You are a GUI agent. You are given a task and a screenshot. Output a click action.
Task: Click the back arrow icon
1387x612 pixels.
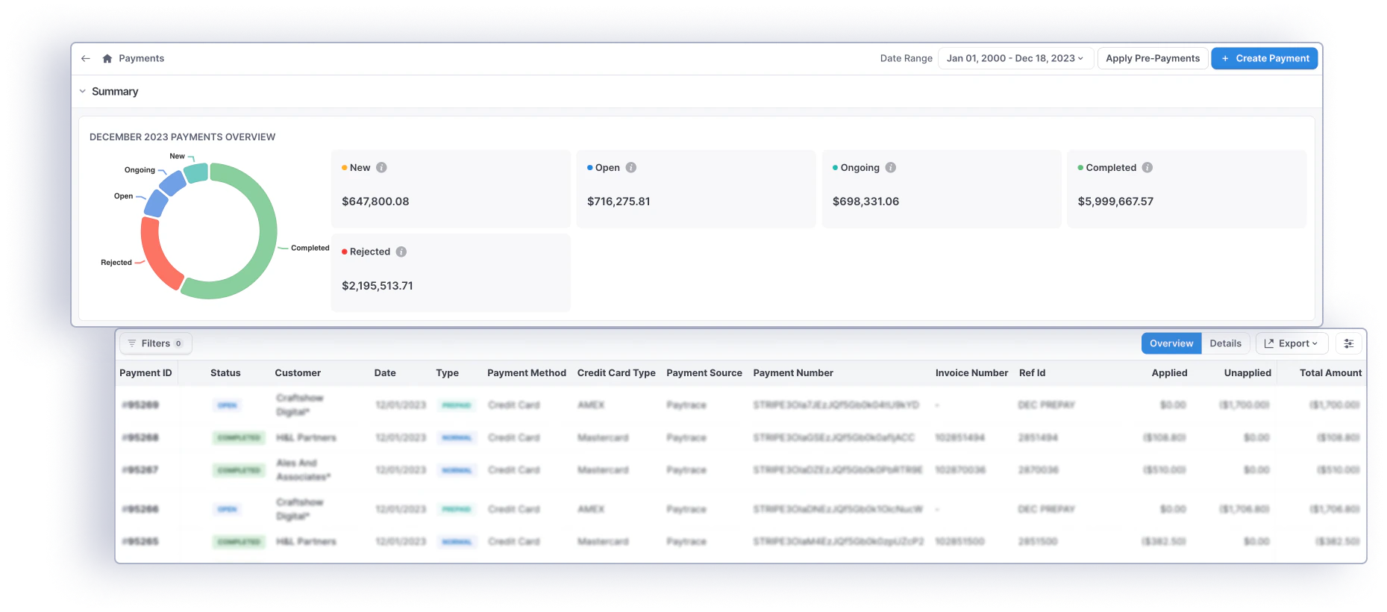click(86, 58)
